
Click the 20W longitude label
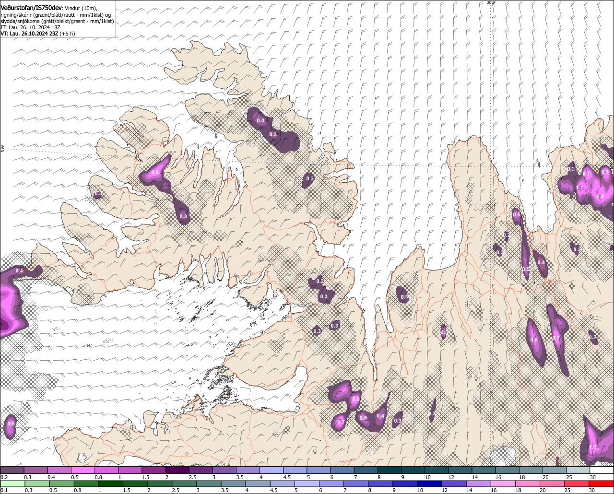click(491, 2)
